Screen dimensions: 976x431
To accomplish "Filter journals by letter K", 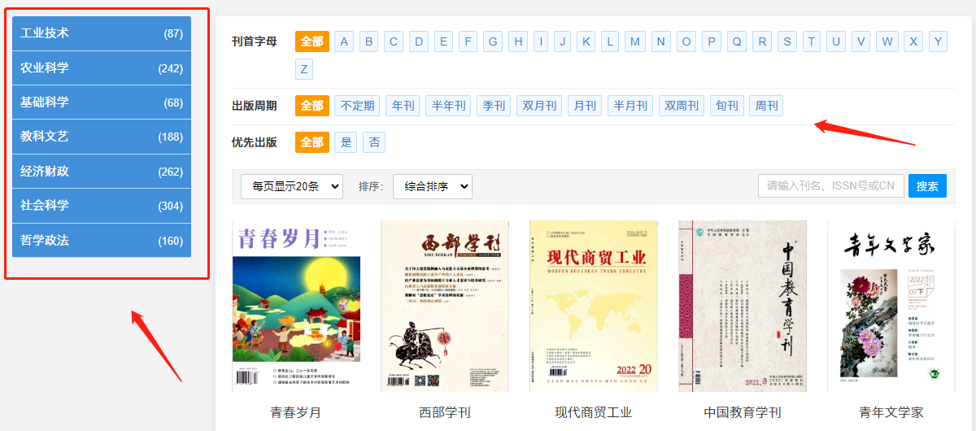I will pos(587,41).
